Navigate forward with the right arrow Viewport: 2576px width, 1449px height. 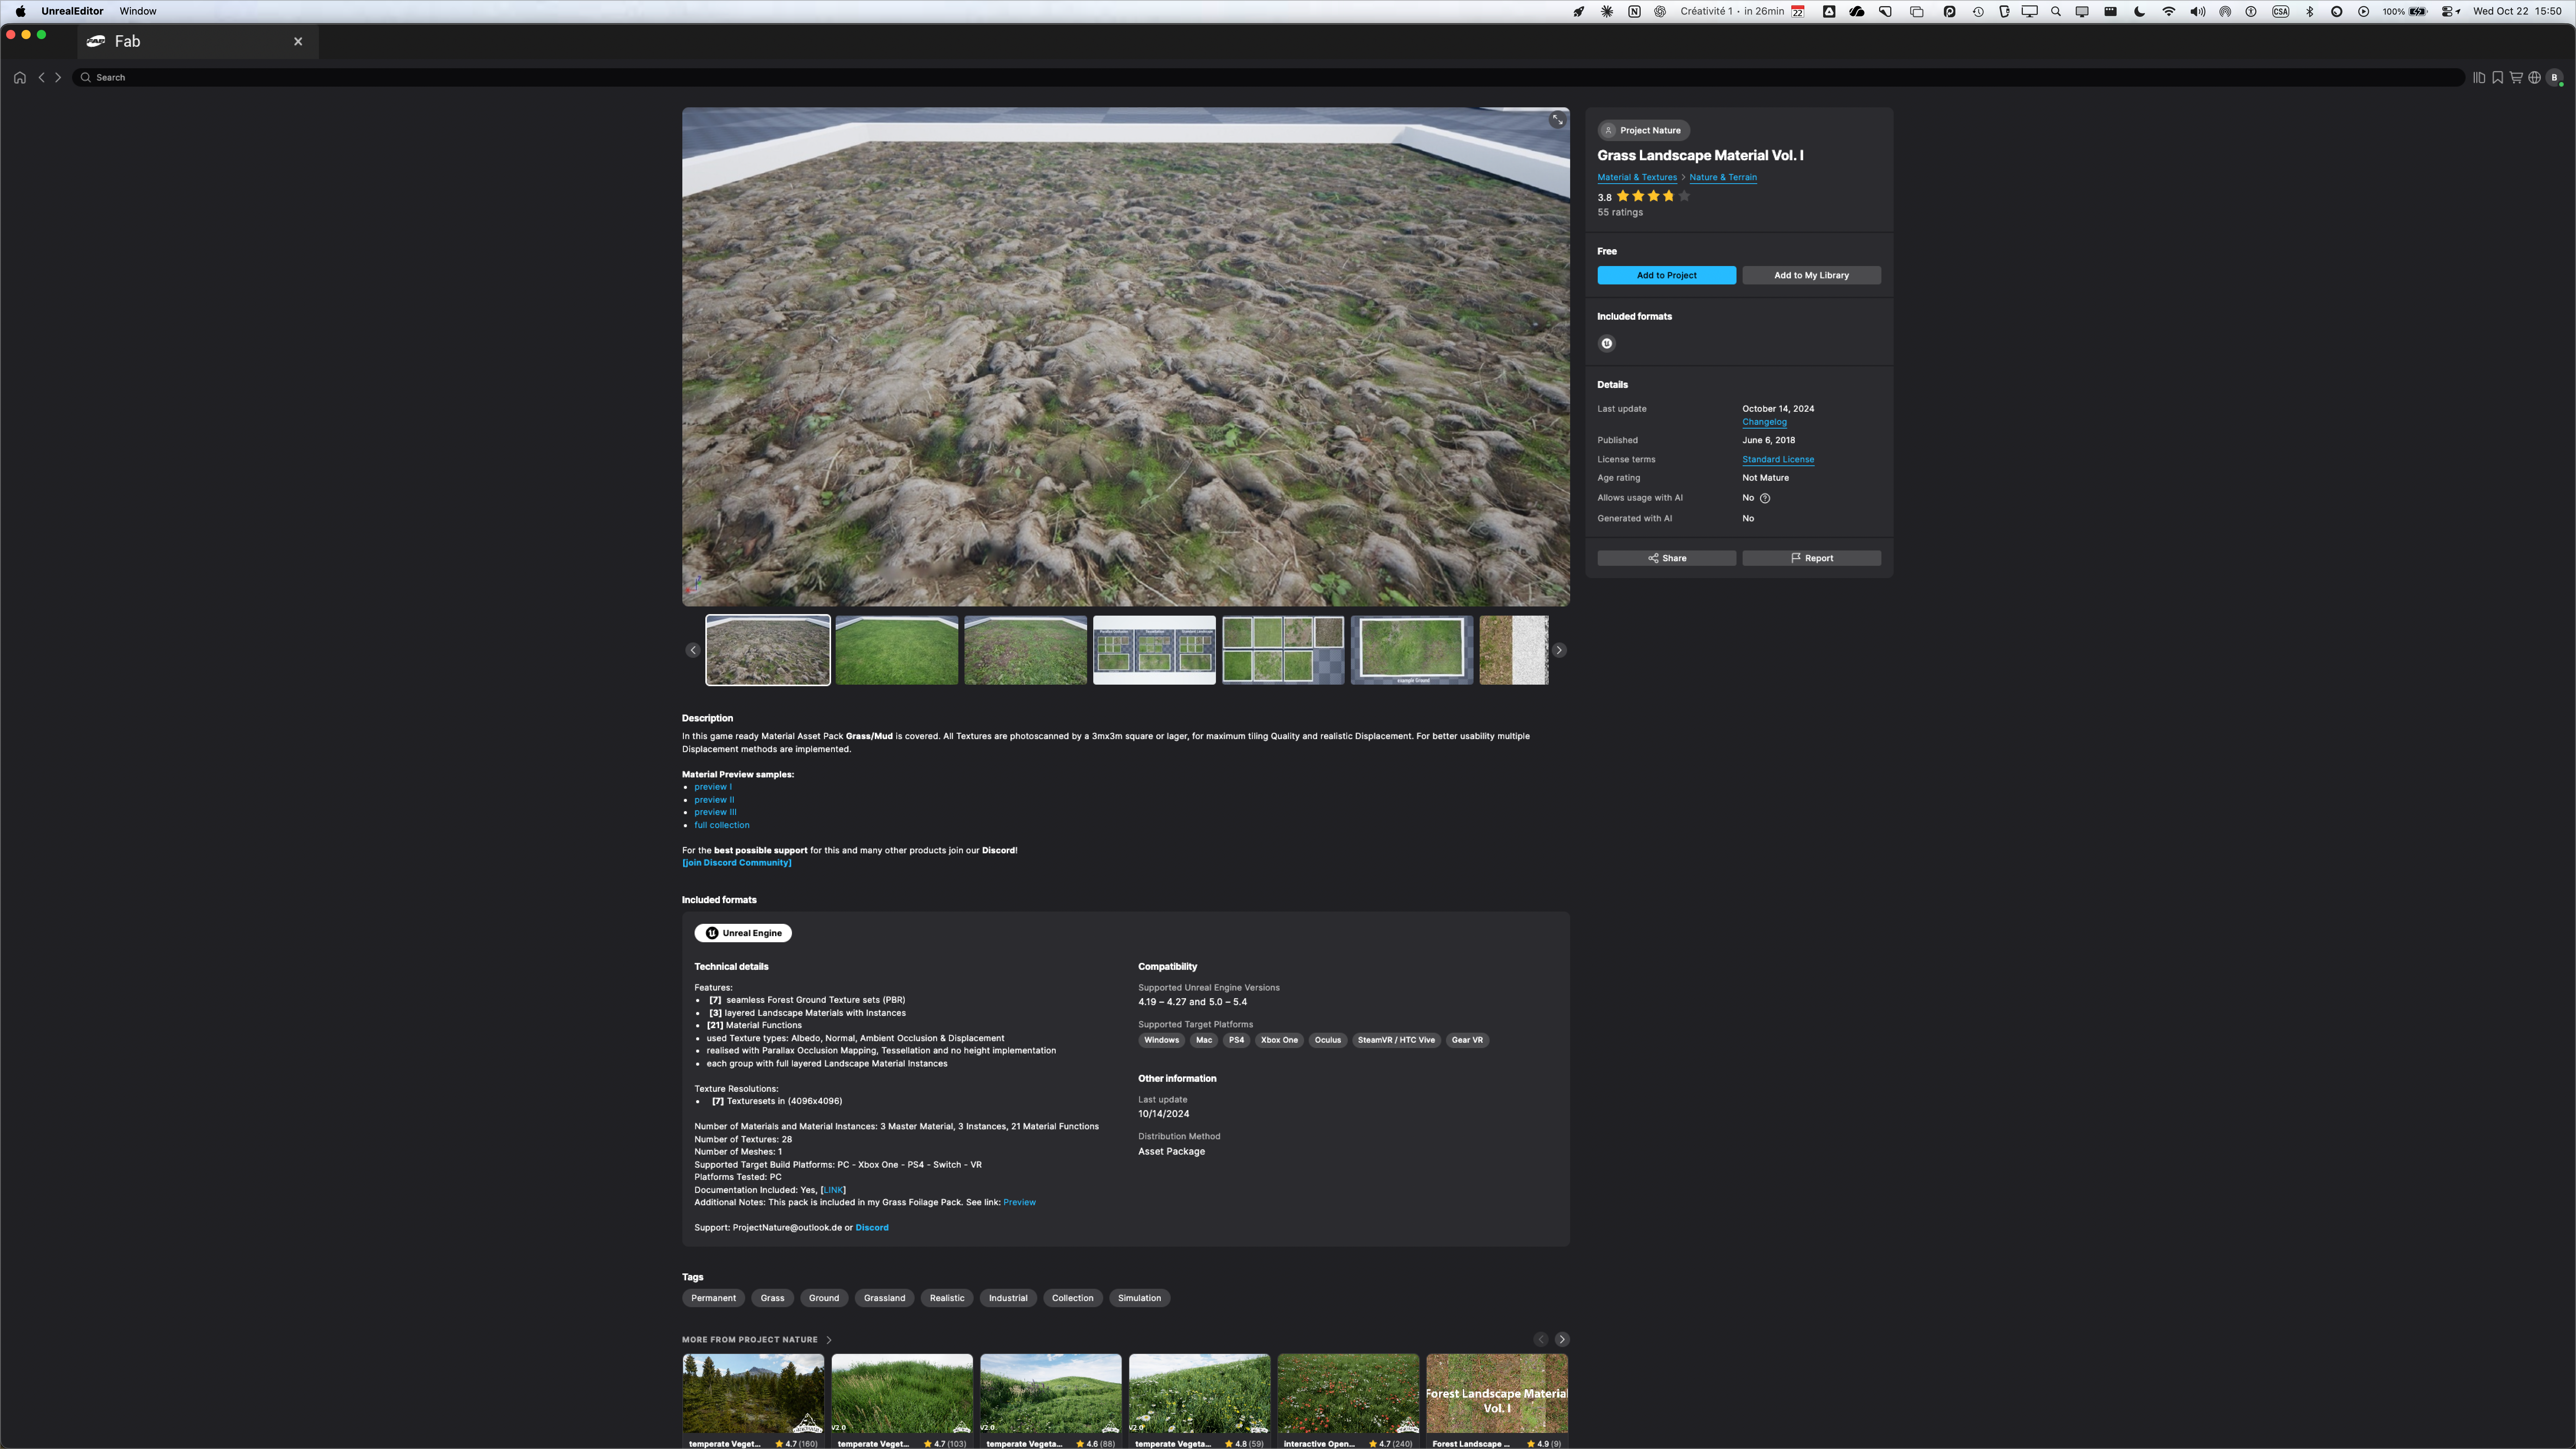58,77
